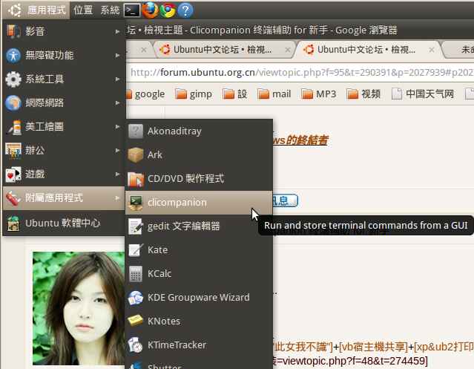The image size is (474, 369).
Task: Launch Google Chrome from the top panel
Action: [x=168, y=10]
